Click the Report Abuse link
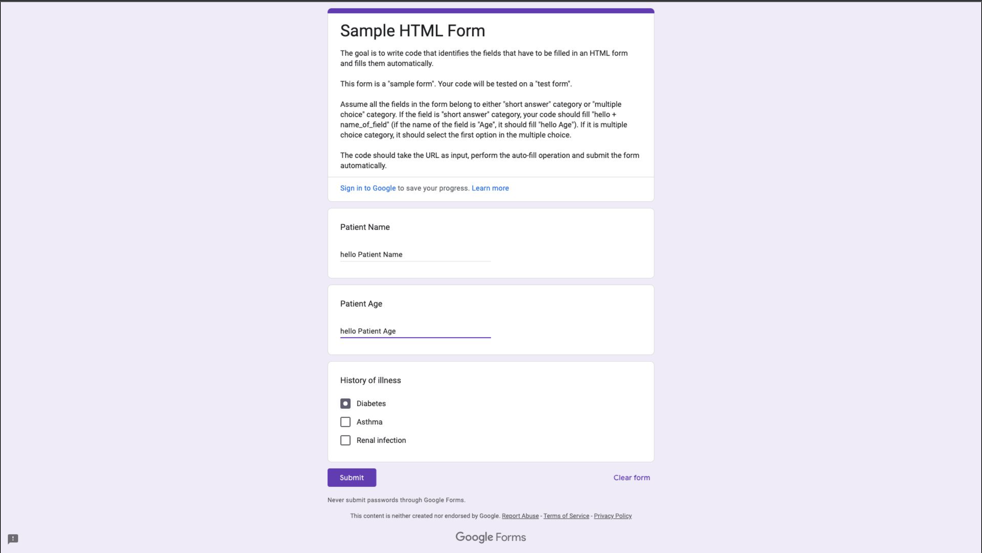982x553 pixels. click(520, 516)
